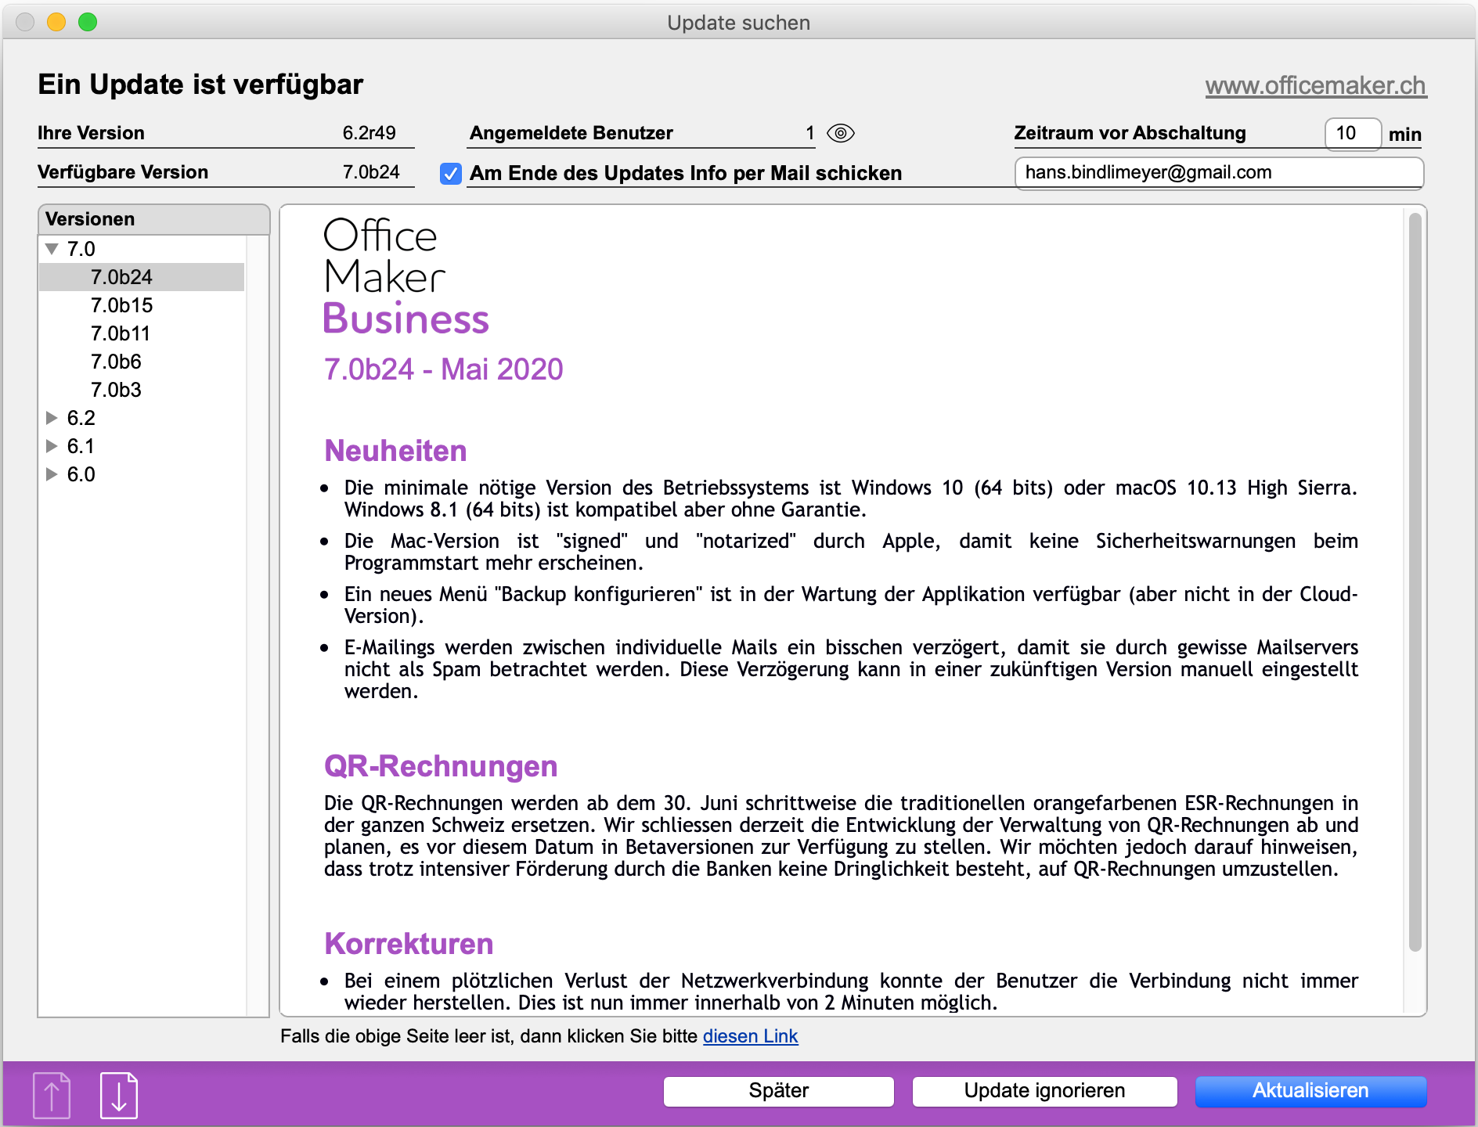Select version 7.0b24 in the list

pyautogui.click(x=142, y=277)
